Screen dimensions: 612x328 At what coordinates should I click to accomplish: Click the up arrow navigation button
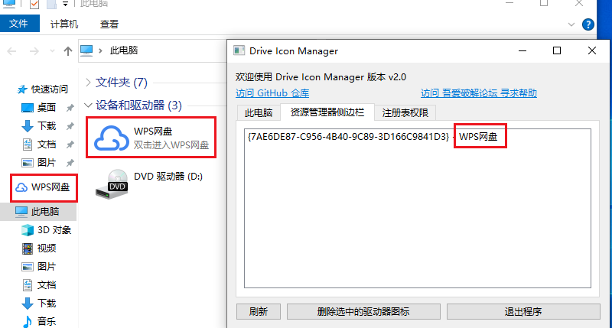(68, 50)
